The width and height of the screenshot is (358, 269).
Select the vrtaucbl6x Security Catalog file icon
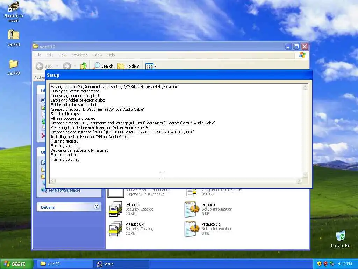coord(115,228)
